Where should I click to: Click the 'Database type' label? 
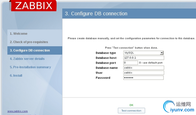106,53
